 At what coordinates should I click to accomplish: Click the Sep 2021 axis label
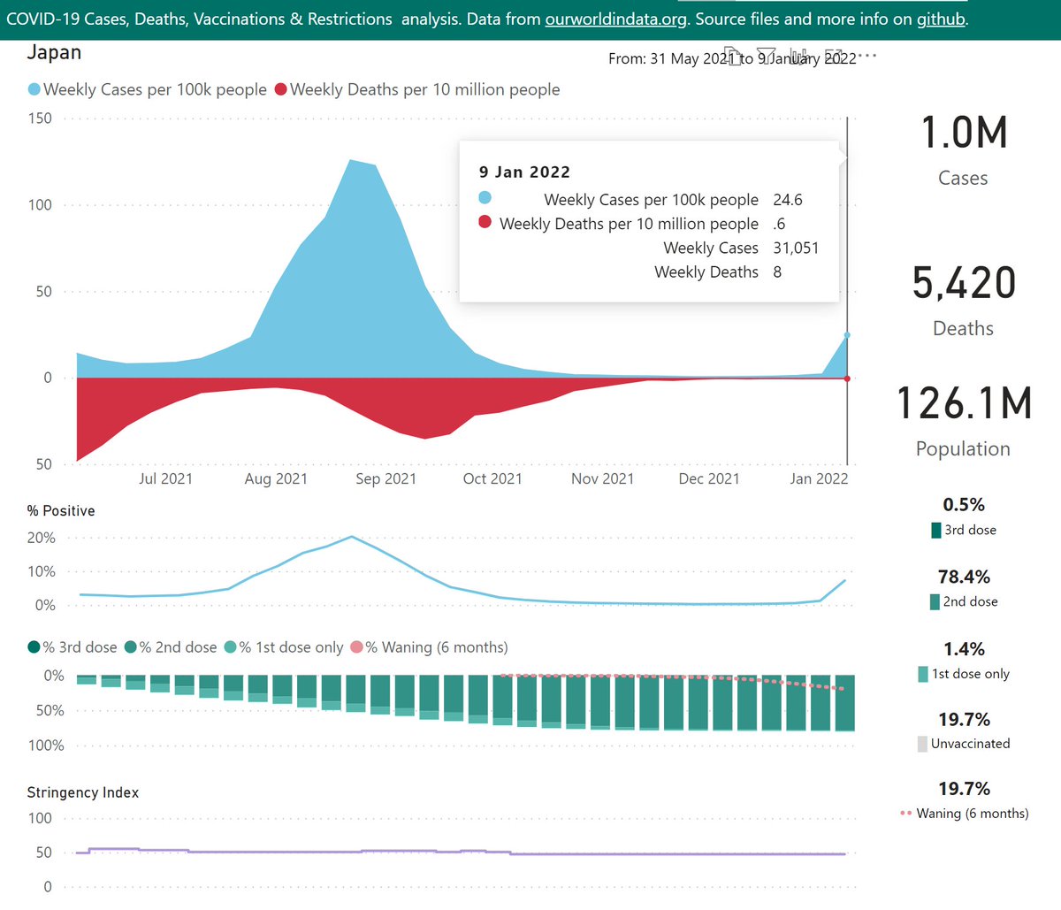coord(385,478)
